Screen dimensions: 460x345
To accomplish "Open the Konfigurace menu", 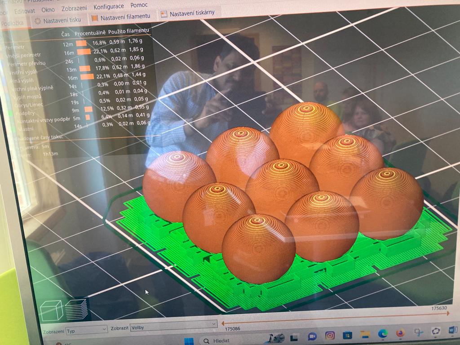I will (x=109, y=7).
